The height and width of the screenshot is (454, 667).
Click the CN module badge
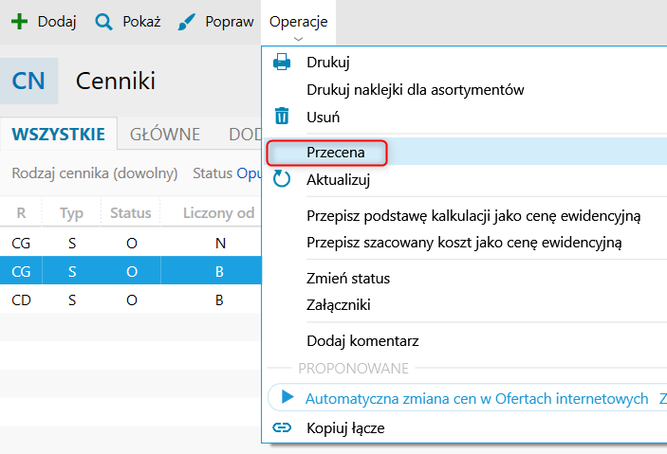coord(28,81)
